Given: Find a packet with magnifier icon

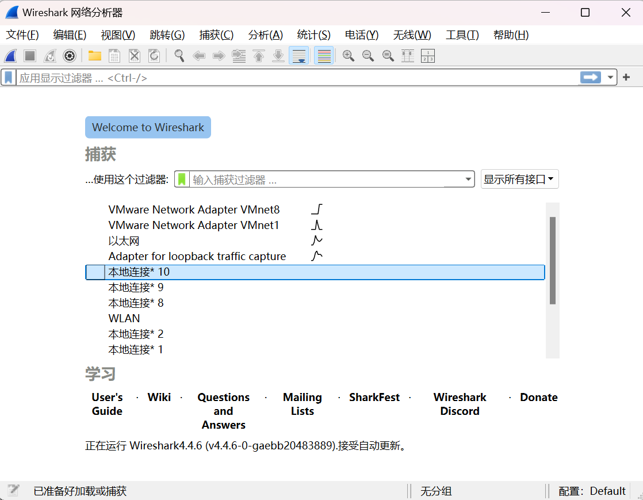Looking at the screenshot, I should pyautogui.click(x=179, y=56).
